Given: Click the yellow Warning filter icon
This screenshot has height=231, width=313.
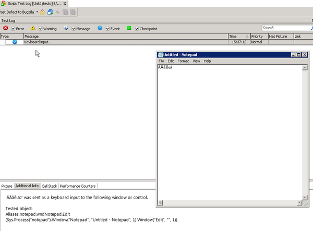Looking at the screenshot, I should 33,28.
